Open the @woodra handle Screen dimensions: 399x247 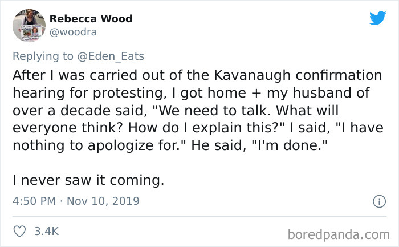coord(73,33)
